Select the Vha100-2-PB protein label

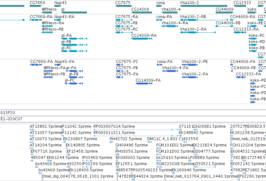(195, 62)
